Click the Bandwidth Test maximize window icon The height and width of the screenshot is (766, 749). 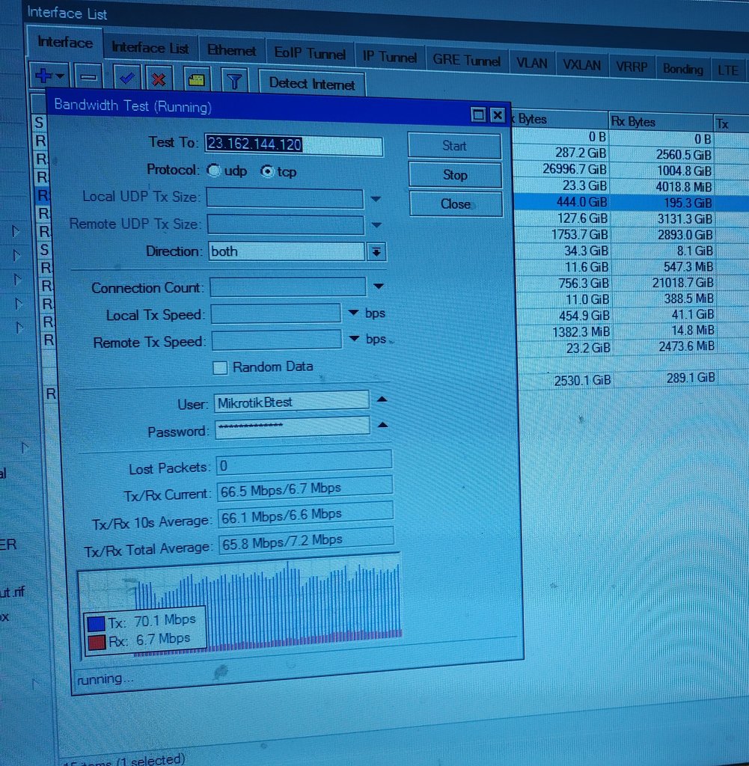pos(478,114)
